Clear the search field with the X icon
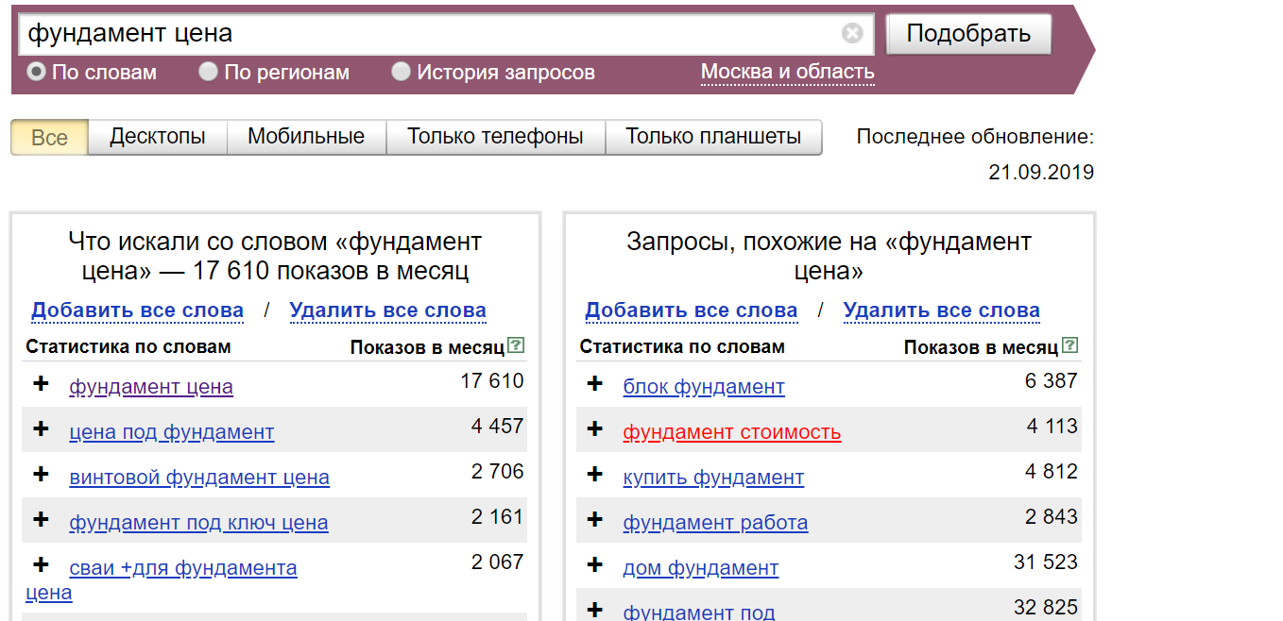 pos(852,34)
